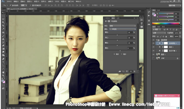
Task: Click the 设置 link in the popup notification
Action: coord(178,108)
